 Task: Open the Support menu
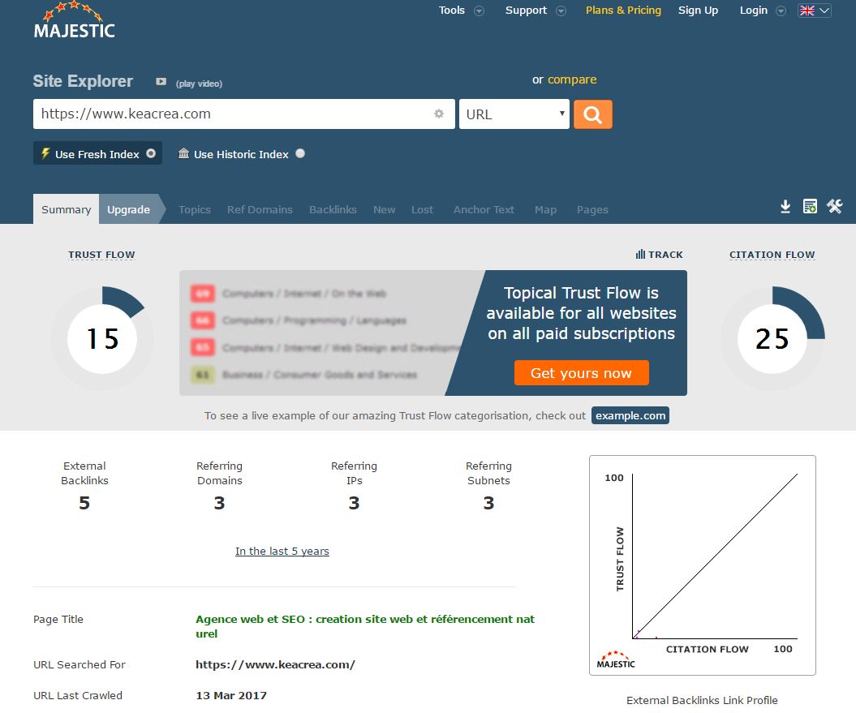pyautogui.click(x=526, y=11)
